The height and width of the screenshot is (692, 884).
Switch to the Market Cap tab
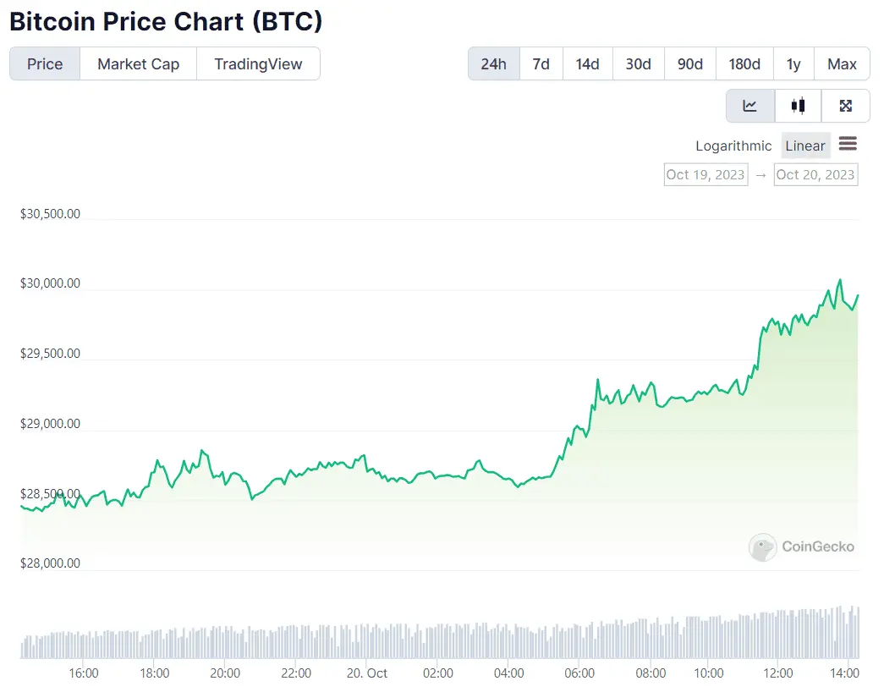[138, 63]
